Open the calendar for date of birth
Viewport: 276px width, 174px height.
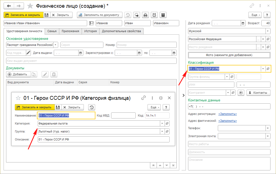[243, 23]
